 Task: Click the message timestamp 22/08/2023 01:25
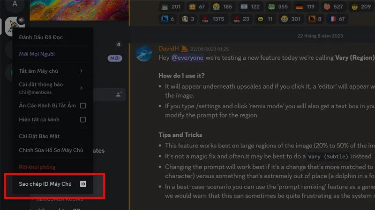pyautogui.click(x=210, y=49)
